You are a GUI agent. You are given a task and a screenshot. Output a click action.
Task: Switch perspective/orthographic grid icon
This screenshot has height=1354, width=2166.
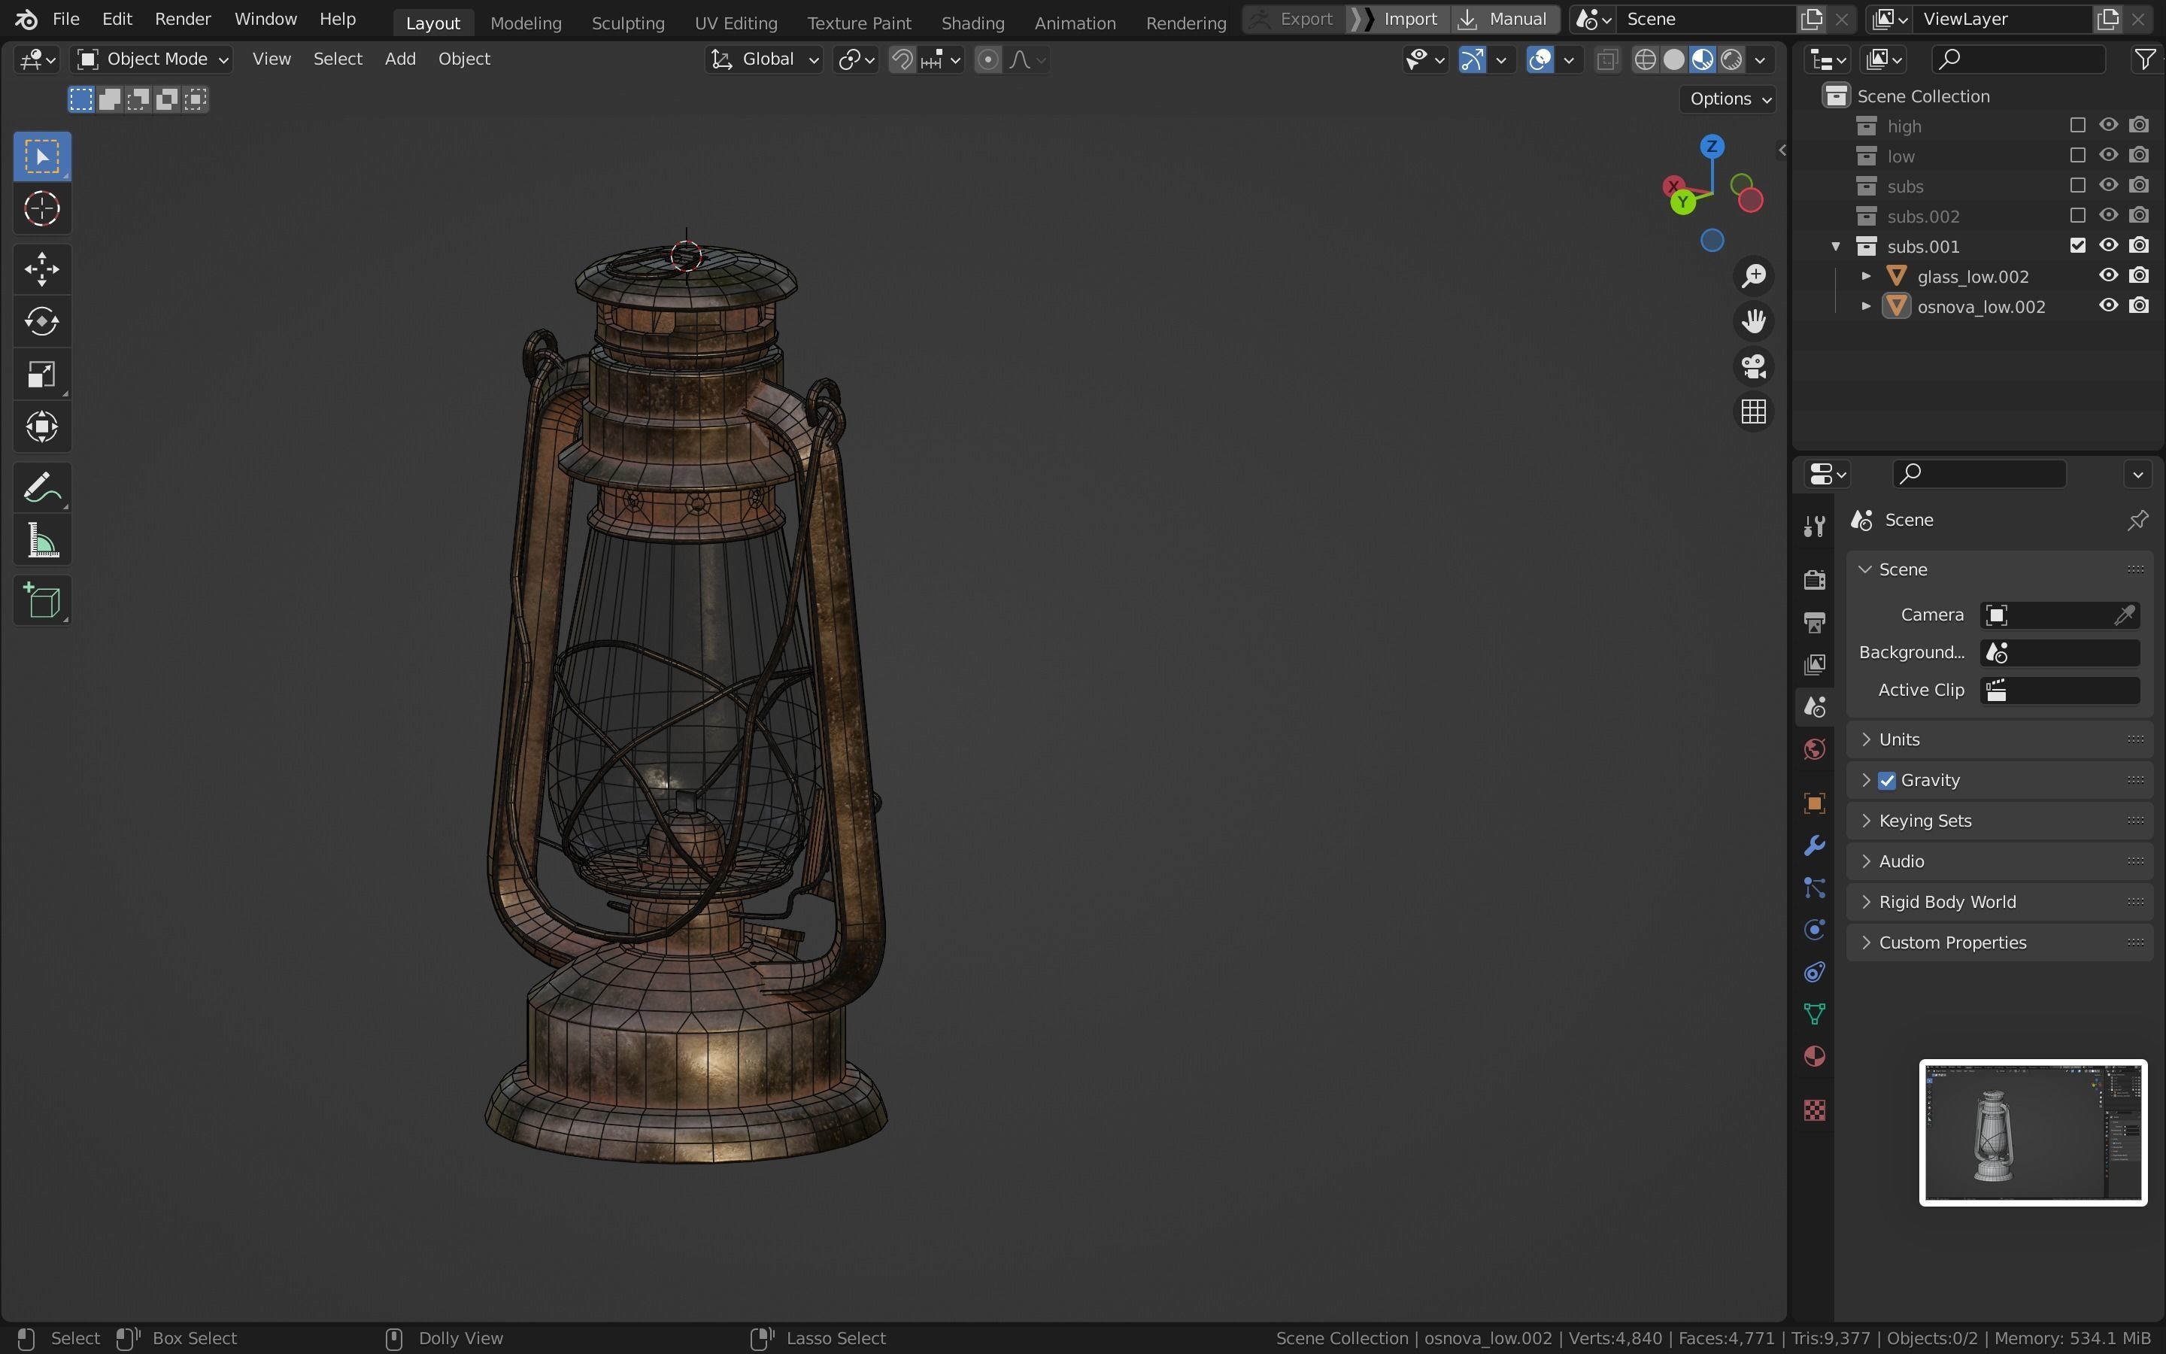tap(1753, 412)
